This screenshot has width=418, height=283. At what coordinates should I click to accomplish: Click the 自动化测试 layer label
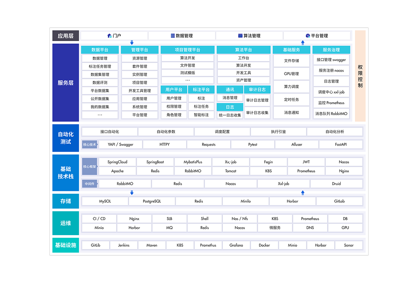66,138
